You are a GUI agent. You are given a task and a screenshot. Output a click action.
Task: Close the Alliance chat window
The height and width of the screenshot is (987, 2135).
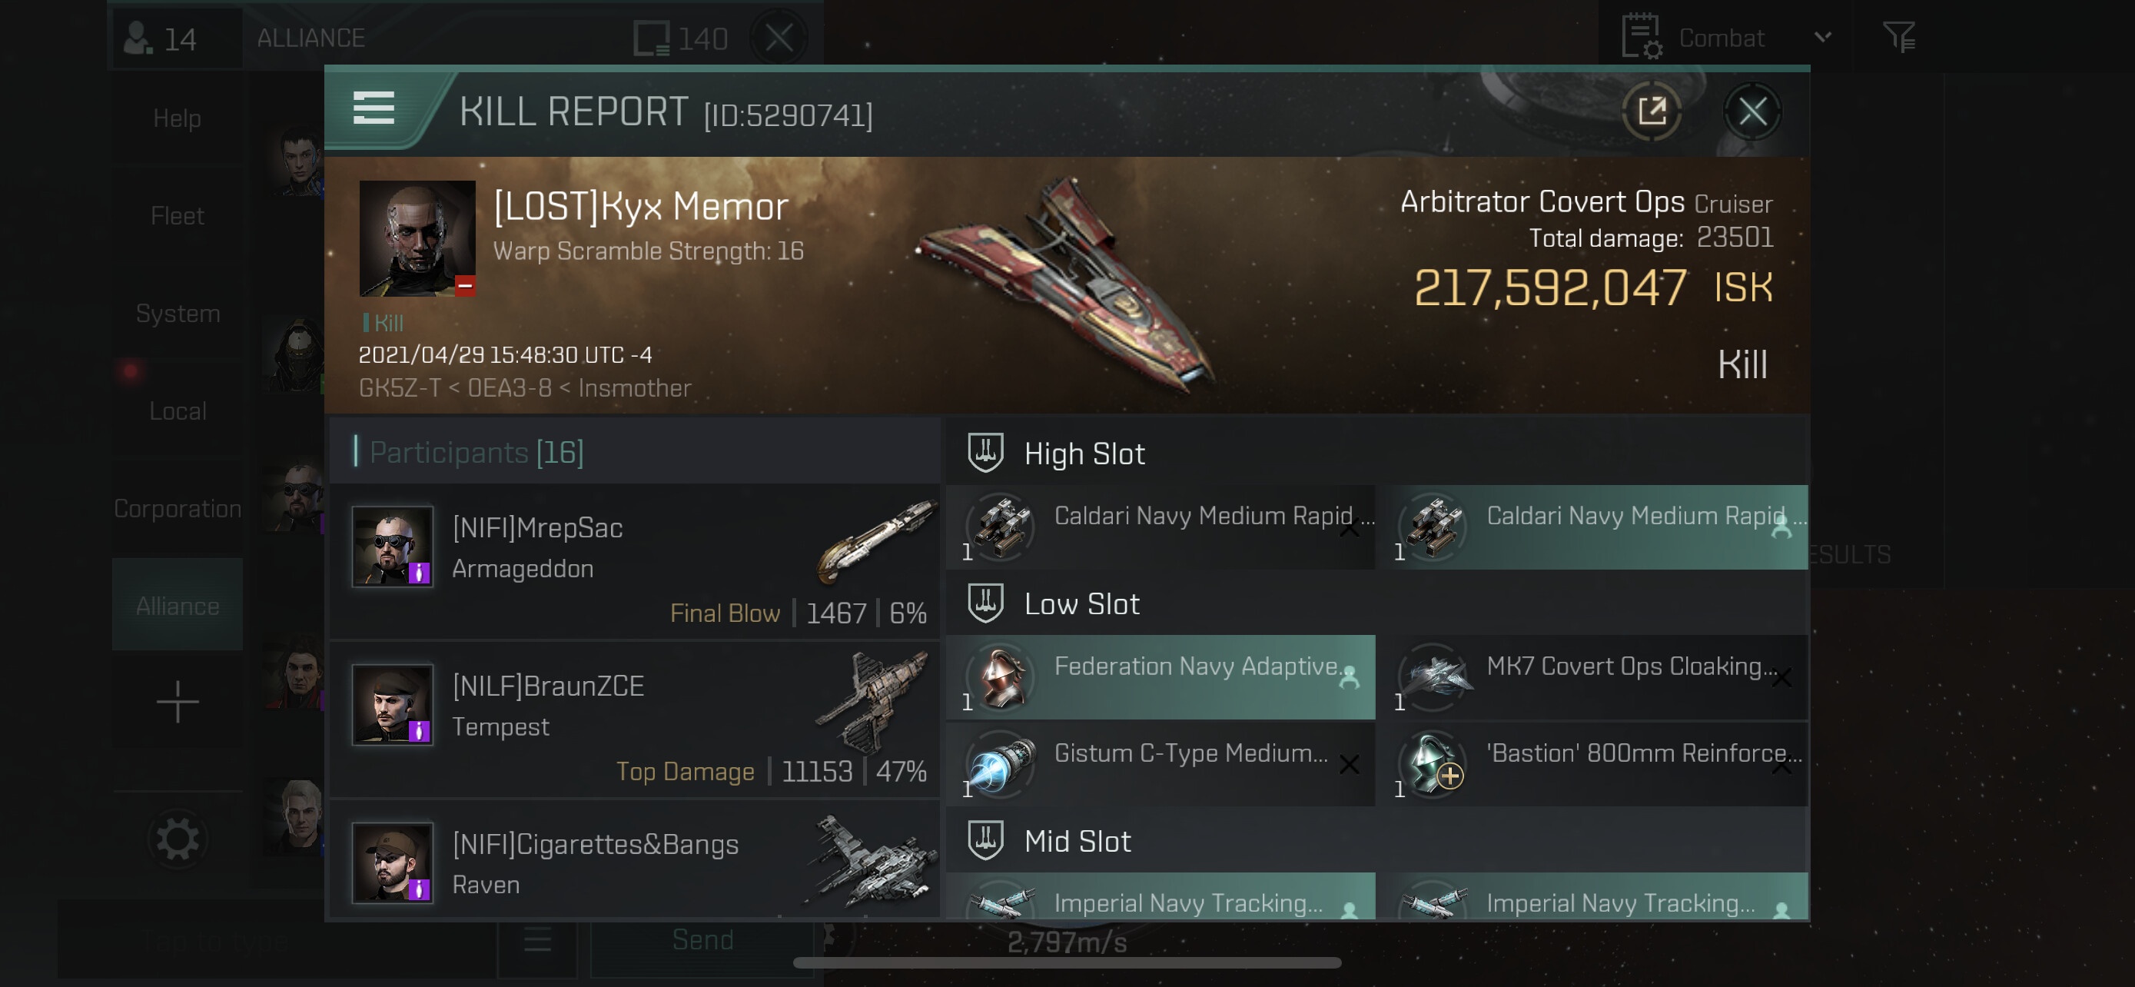tap(779, 38)
